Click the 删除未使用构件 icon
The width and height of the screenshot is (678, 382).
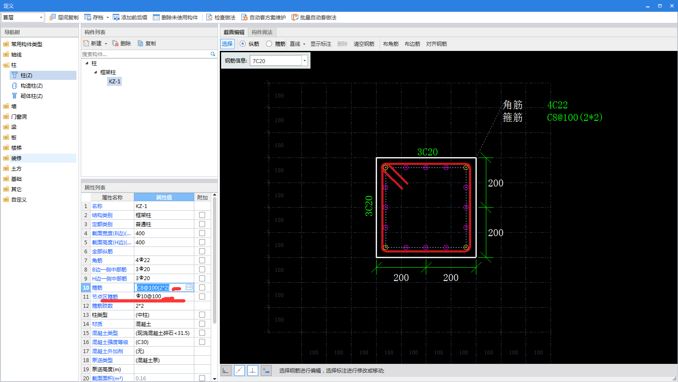coord(156,17)
